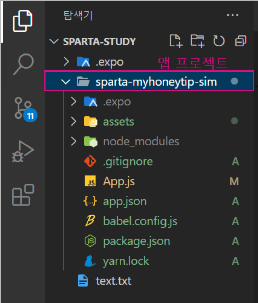Screen dimensions: 258x303
Task: Refresh the Explorer file tree
Action: click(x=218, y=41)
